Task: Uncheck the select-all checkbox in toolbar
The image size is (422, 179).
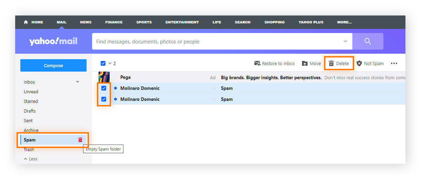Action: [x=103, y=63]
